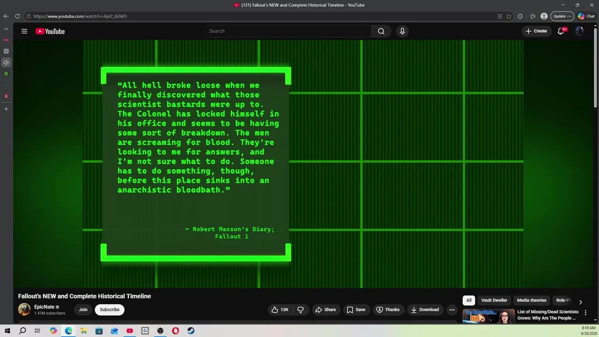Open OBS Studio from the taskbar

click(161, 331)
